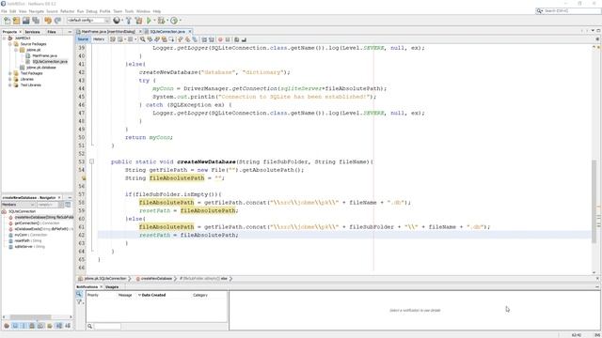Click the Find Selection magnifier in editor toolbar
The image size is (602, 338).
tap(142, 39)
